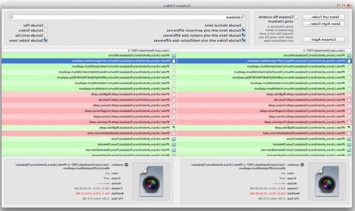
Task: Click the file preview thumbnail in TEST-2 details
Action: 151,181
